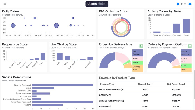Expand the FOOD AND BEVERAGE (3) row
Image resolution: width=195 pixels, height=110 pixels.
(145, 89)
